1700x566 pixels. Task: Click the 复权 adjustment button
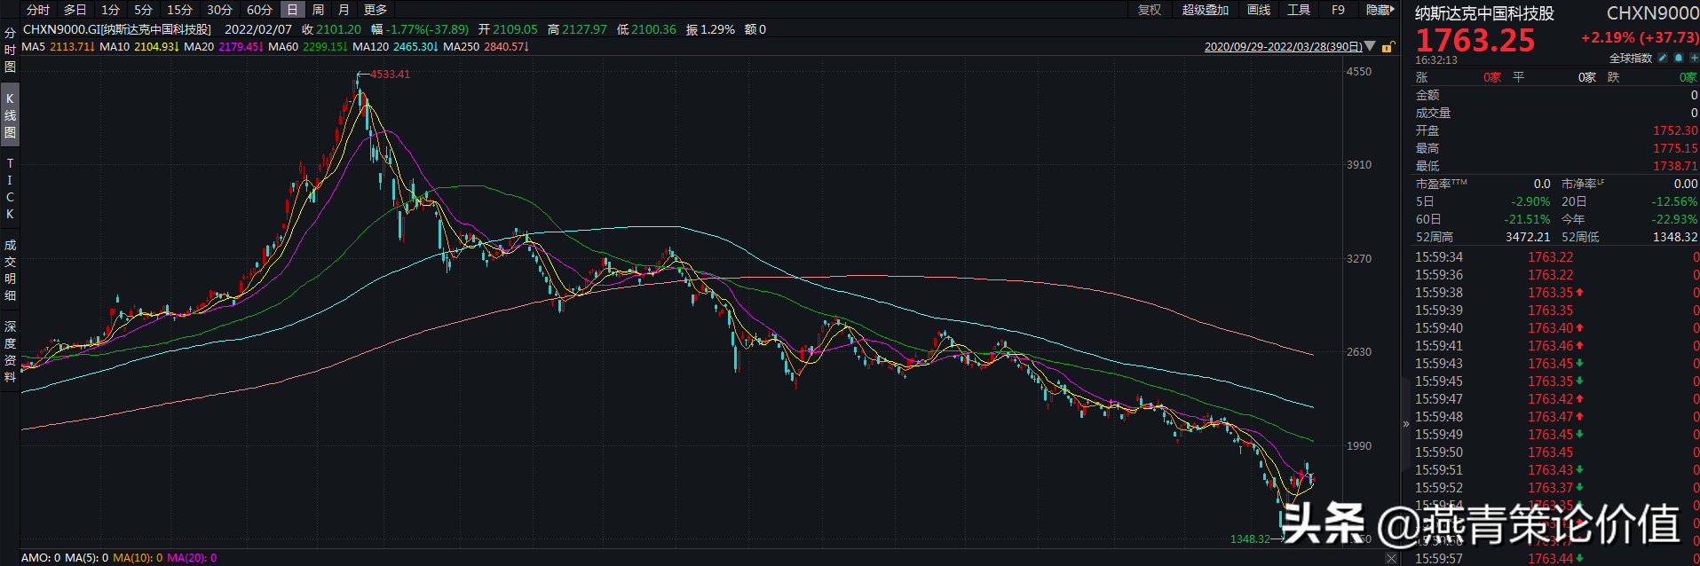1150,10
